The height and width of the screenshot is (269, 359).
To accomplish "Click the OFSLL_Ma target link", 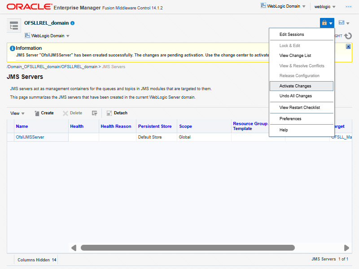I will tap(341, 137).
